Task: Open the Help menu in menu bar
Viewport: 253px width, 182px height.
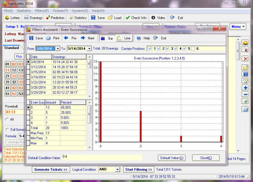Action: pos(98,11)
